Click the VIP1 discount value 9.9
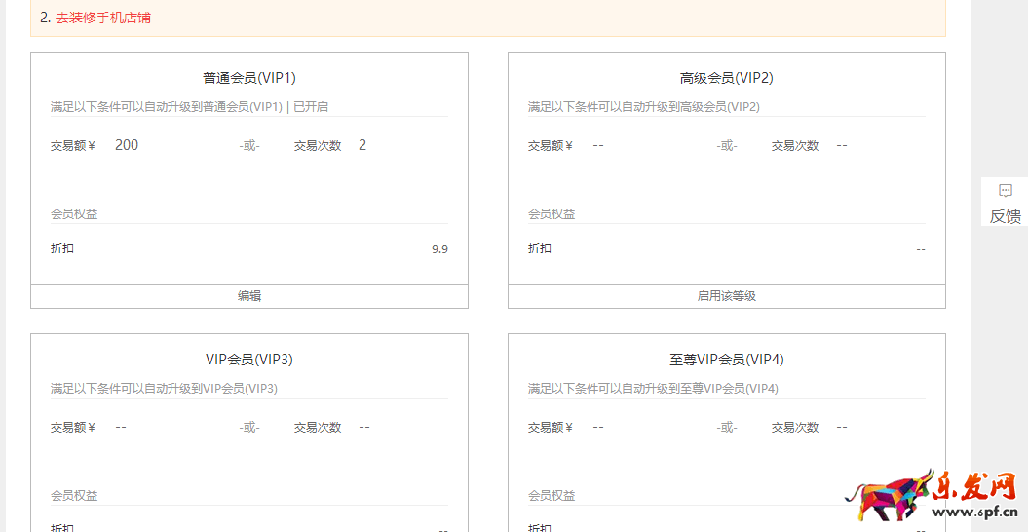Viewport: 1028px width, 532px height. (x=439, y=249)
